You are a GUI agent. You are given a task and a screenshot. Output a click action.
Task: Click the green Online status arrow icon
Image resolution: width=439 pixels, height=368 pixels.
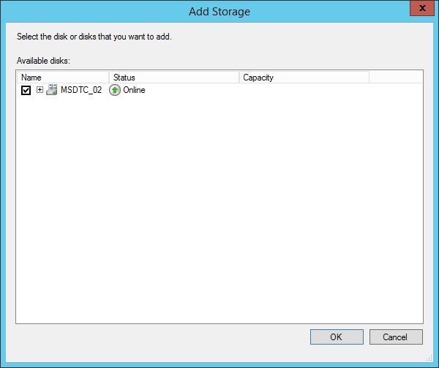(x=115, y=90)
